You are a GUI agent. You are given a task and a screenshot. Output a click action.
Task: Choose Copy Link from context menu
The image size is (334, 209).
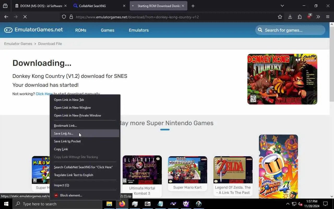pyautogui.click(x=85, y=149)
